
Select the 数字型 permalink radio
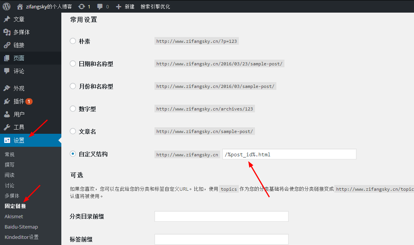(x=72, y=109)
